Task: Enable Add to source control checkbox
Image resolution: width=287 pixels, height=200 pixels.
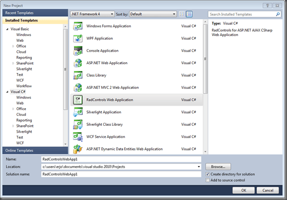Action: coord(207,180)
